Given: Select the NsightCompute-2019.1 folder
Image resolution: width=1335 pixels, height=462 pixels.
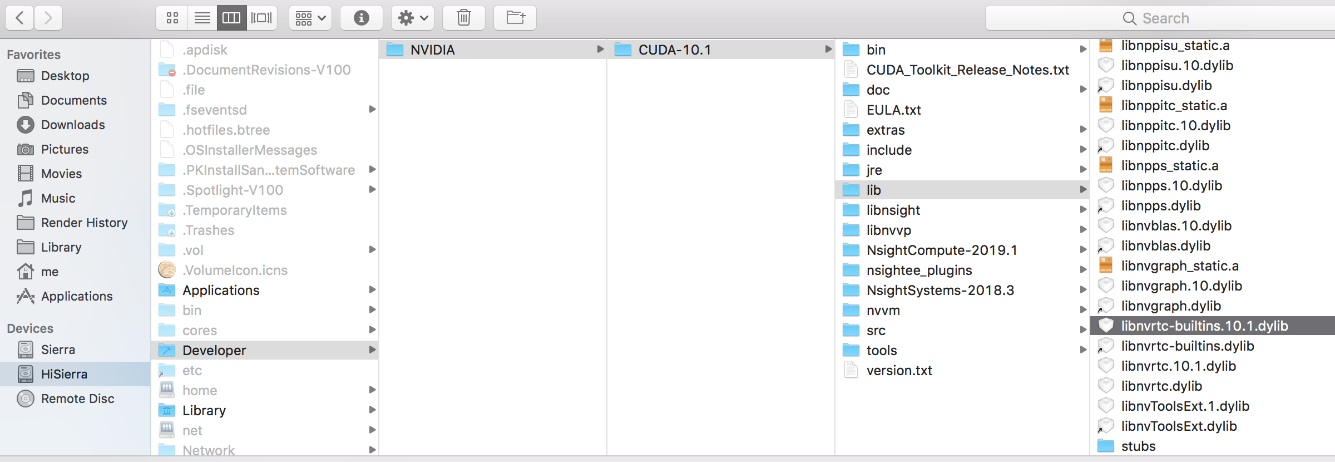Looking at the screenshot, I should click(x=941, y=250).
